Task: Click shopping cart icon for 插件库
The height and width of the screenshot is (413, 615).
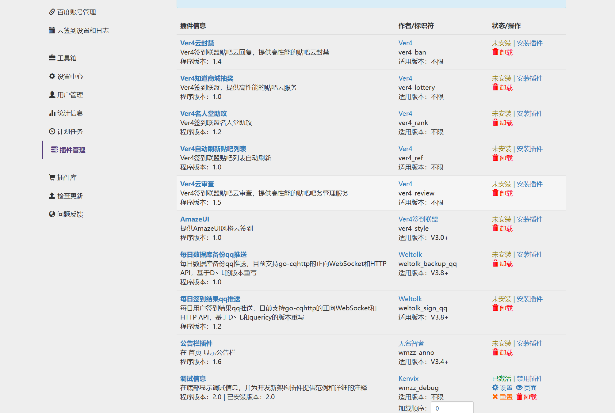Action: pyautogui.click(x=52, y=177)
